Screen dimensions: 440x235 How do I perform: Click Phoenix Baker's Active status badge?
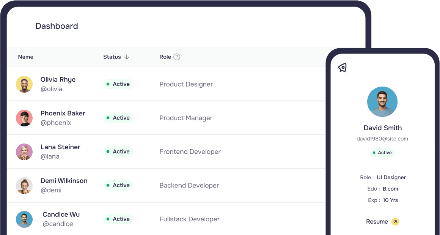coord(118,118)
